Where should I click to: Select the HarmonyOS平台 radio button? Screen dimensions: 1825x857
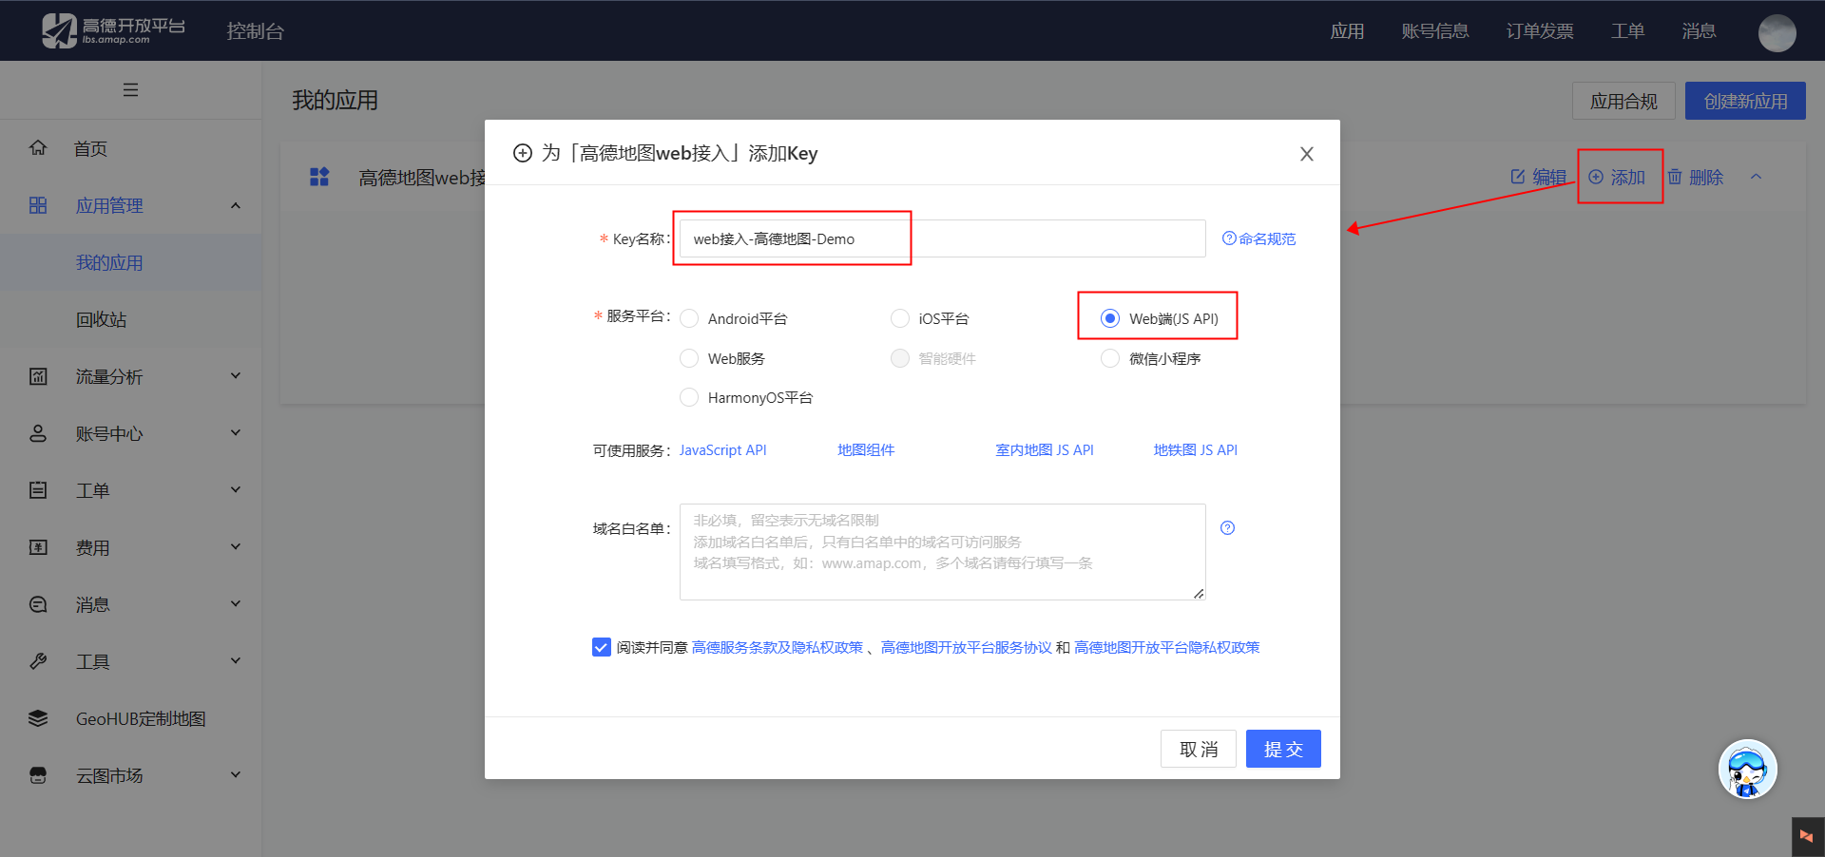click(x=689, y=397)
